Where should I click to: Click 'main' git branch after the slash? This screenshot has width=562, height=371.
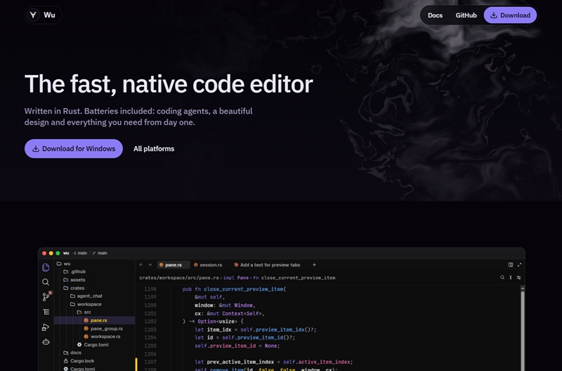[x=100, y=253]
